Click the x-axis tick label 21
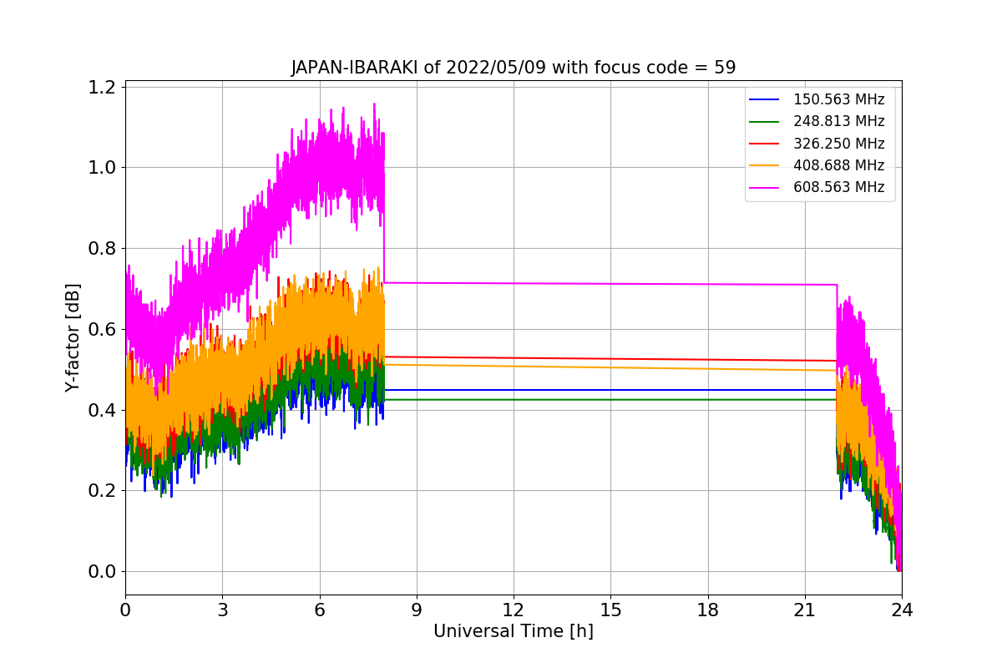This screenshot has width=1002, height=668. [805, 610]
